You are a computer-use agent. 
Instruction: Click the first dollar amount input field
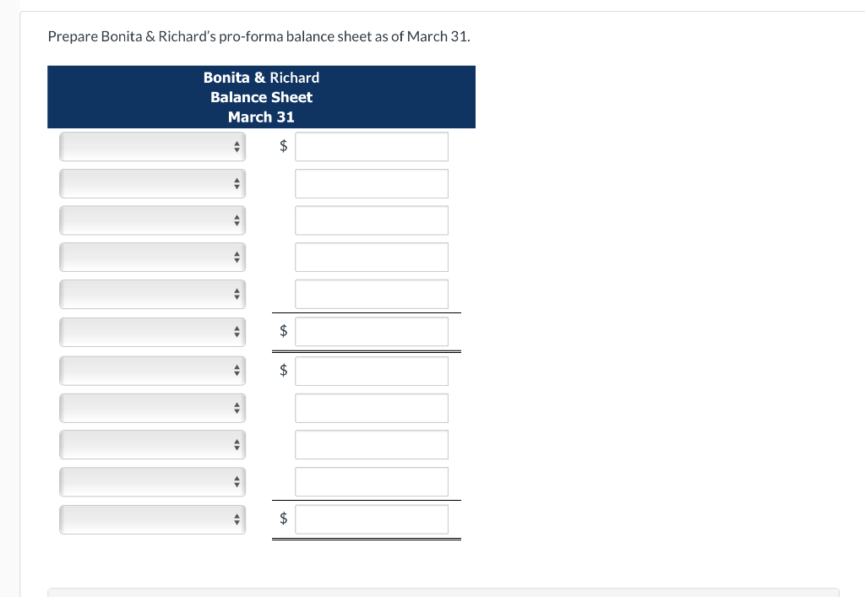click(x=372, y=146)
